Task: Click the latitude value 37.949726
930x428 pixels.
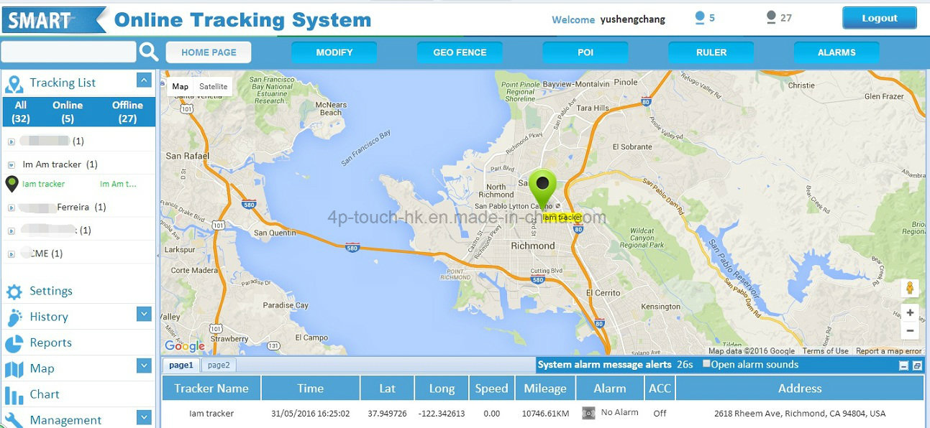Action: point(387,414)
